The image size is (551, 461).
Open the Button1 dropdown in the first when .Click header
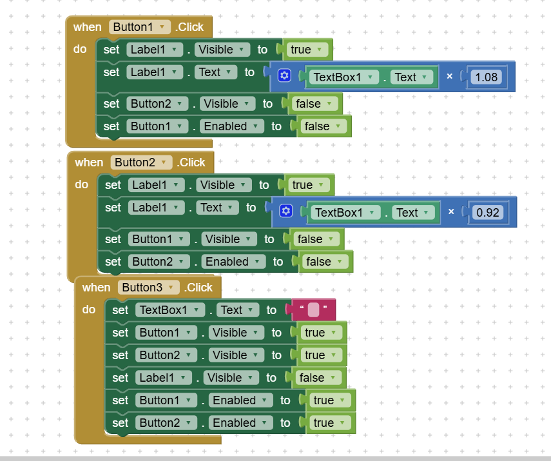[139, 27]
